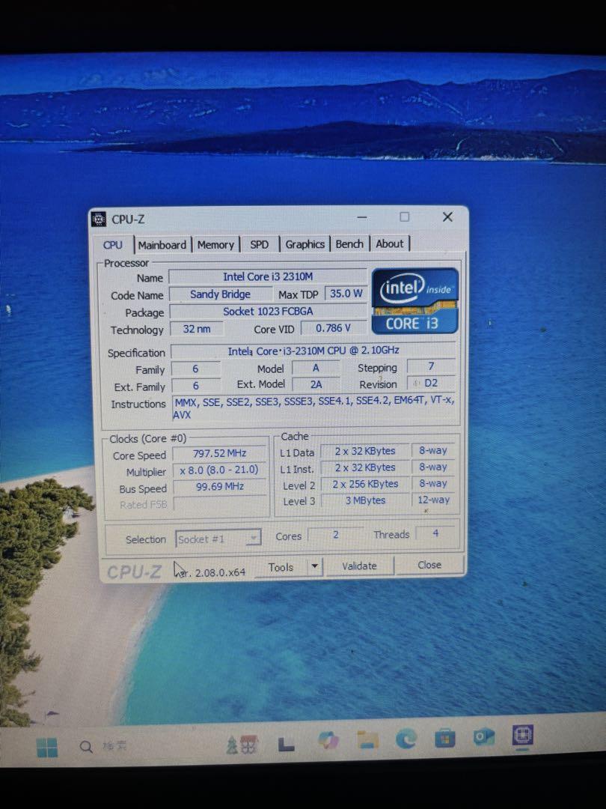The width and height of the screenshot is (606, 809).
Task: Click the Max TDP value 35.0 W
Action: point(346,294)
